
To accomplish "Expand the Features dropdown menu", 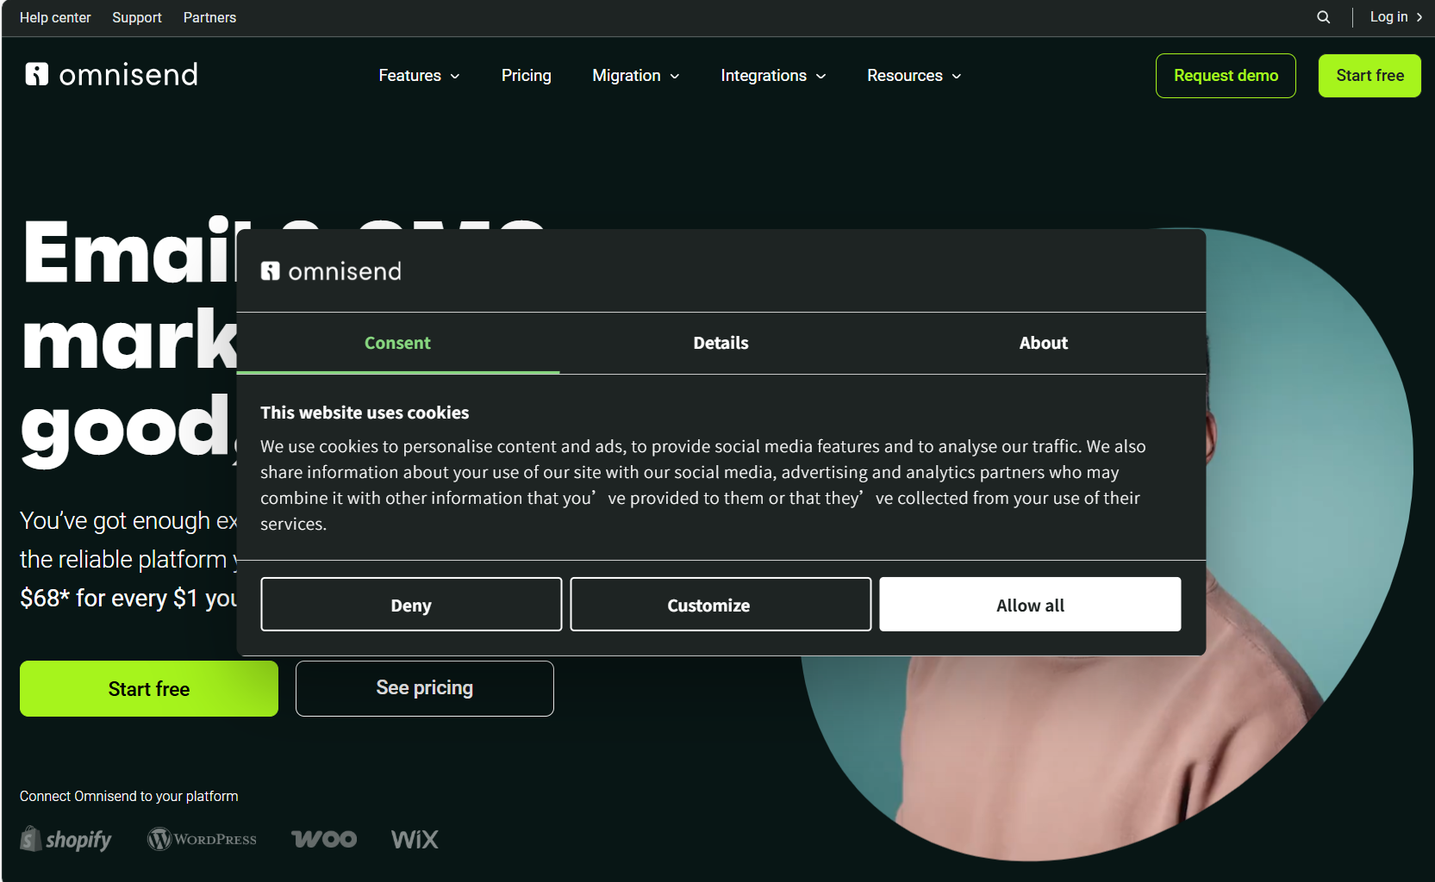I will point(419,76).
